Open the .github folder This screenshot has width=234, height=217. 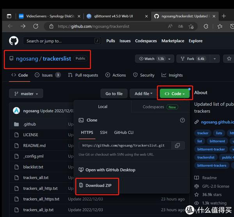click(30, 124)
